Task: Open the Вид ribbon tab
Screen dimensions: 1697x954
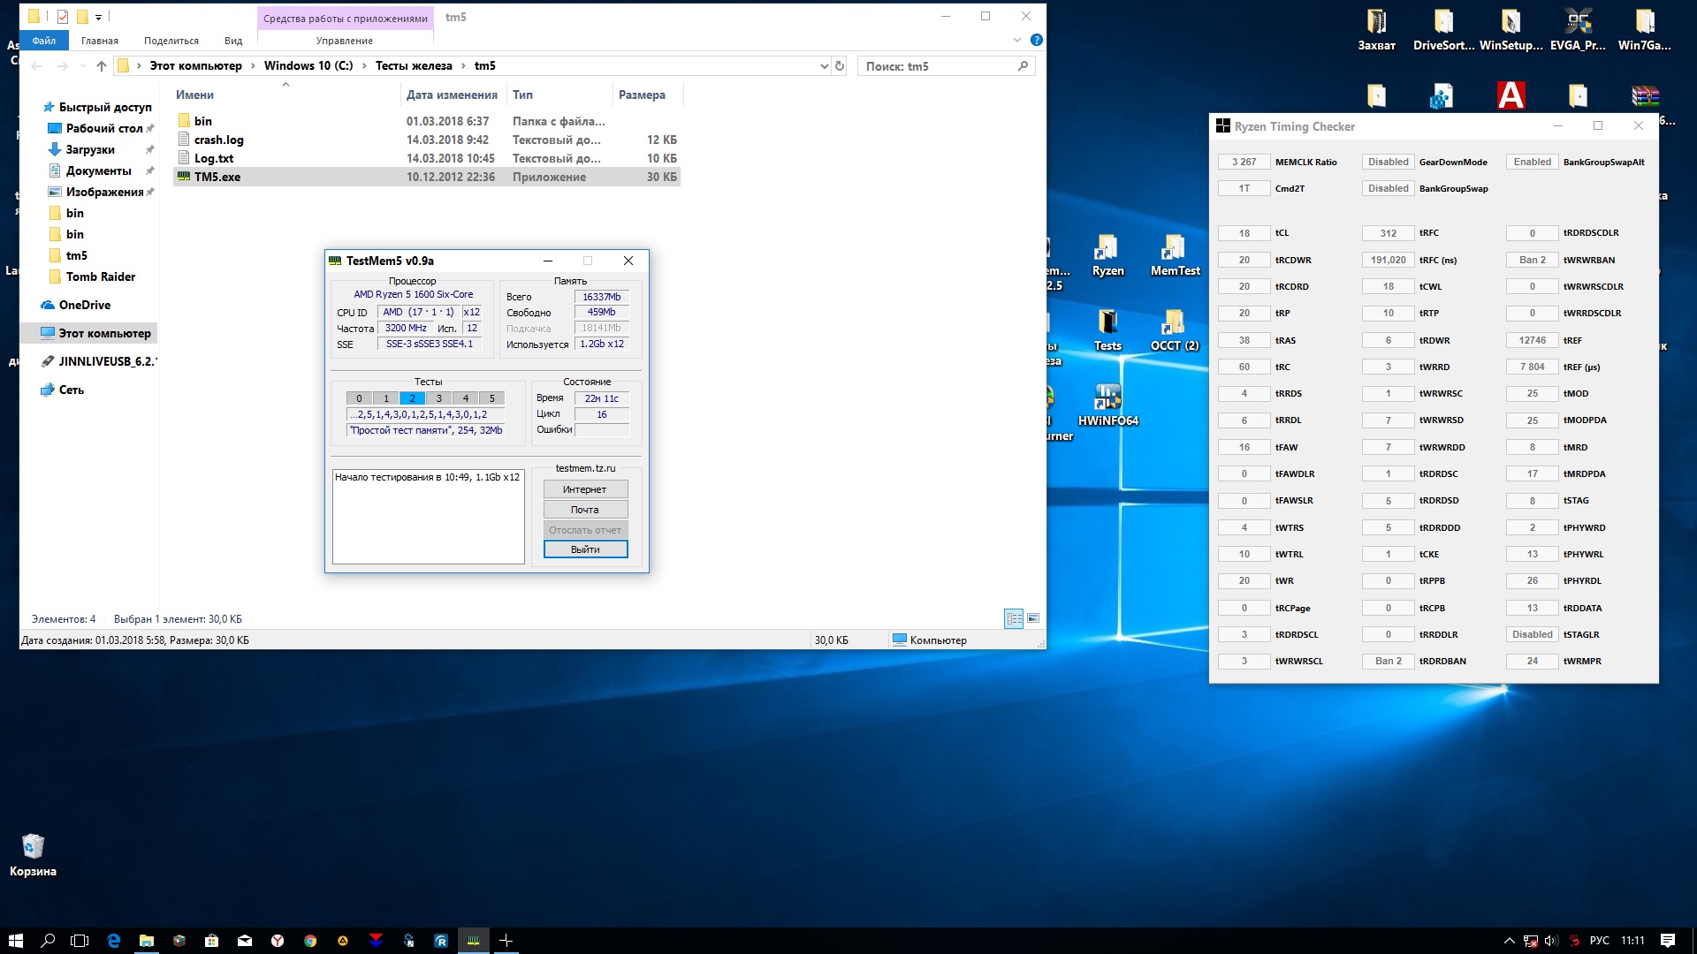Action: 233,41
